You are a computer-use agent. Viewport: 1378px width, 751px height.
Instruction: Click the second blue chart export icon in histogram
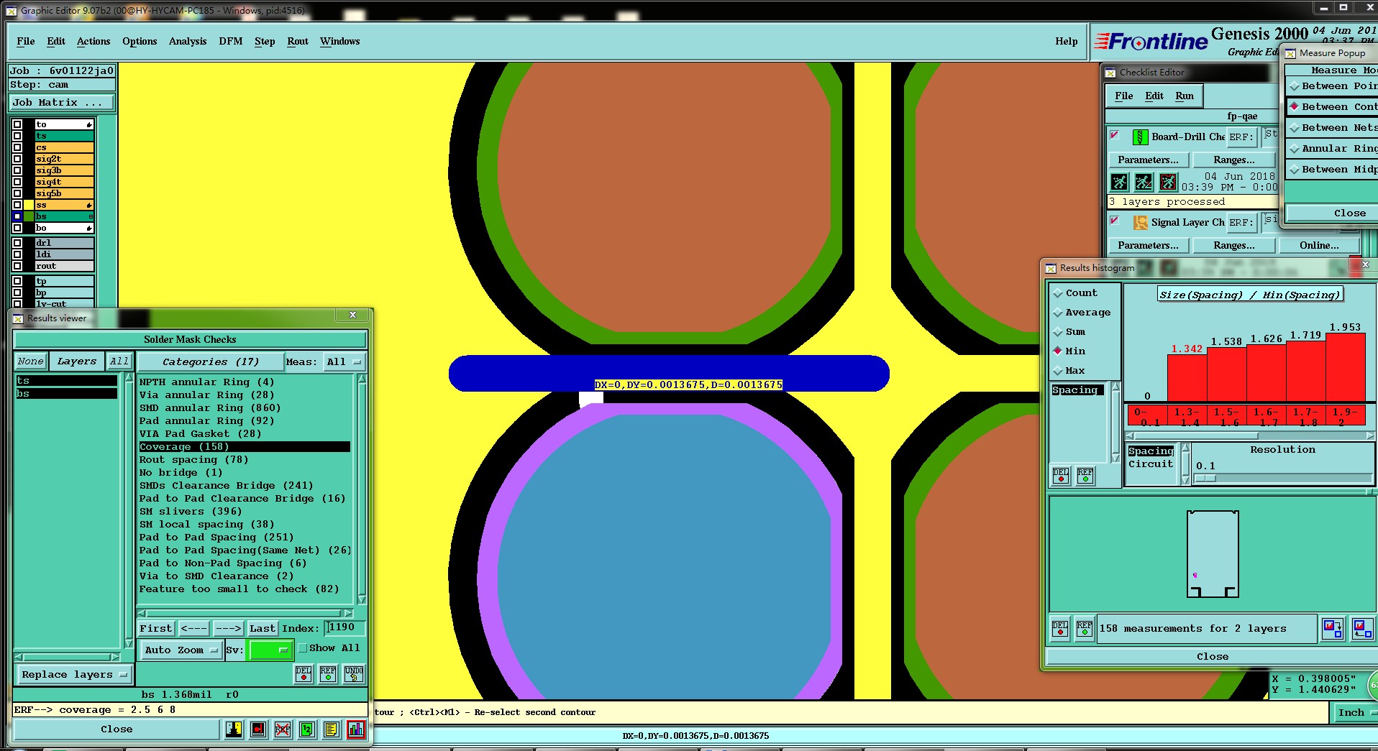1362,628
